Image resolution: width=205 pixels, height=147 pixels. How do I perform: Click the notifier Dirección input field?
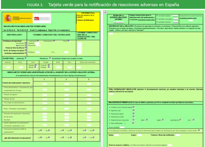(38, 45)
